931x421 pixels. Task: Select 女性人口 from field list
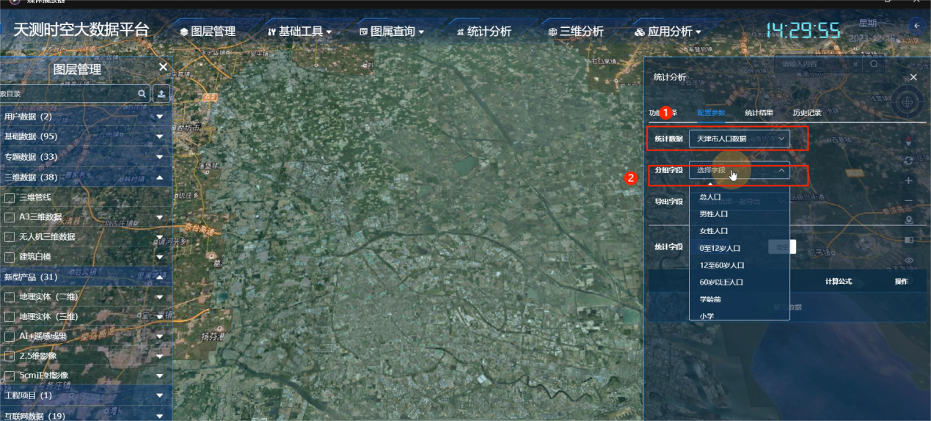coord(740,230)
